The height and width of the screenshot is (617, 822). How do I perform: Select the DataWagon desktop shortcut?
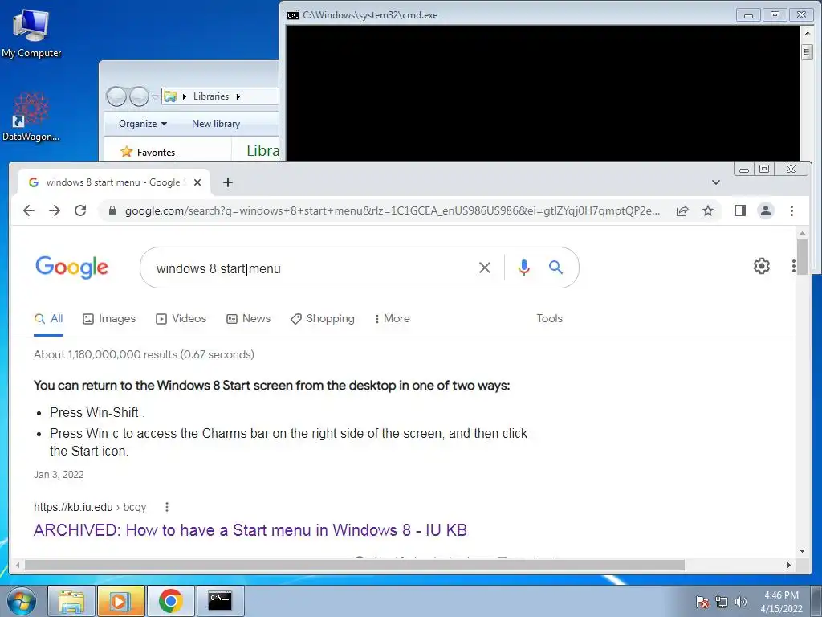pos(31,116)
